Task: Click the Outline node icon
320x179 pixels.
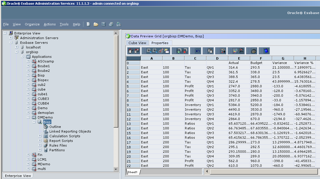Action: (46, 127)
